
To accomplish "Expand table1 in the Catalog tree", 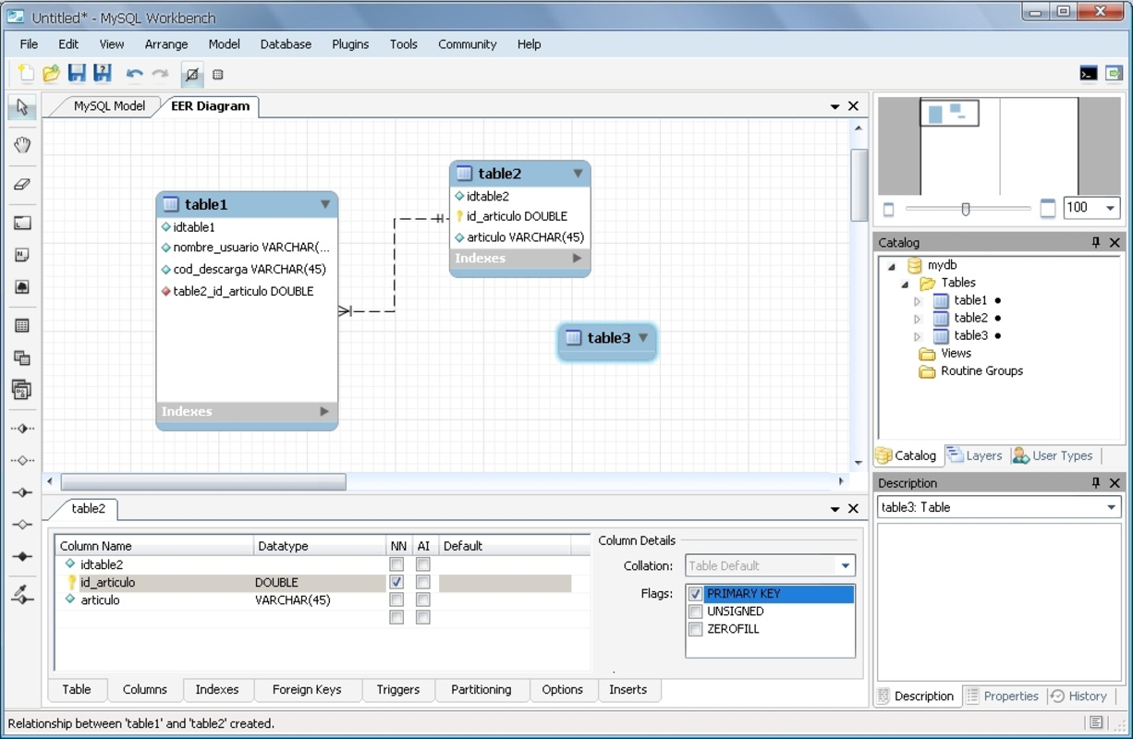I will 917,301.
